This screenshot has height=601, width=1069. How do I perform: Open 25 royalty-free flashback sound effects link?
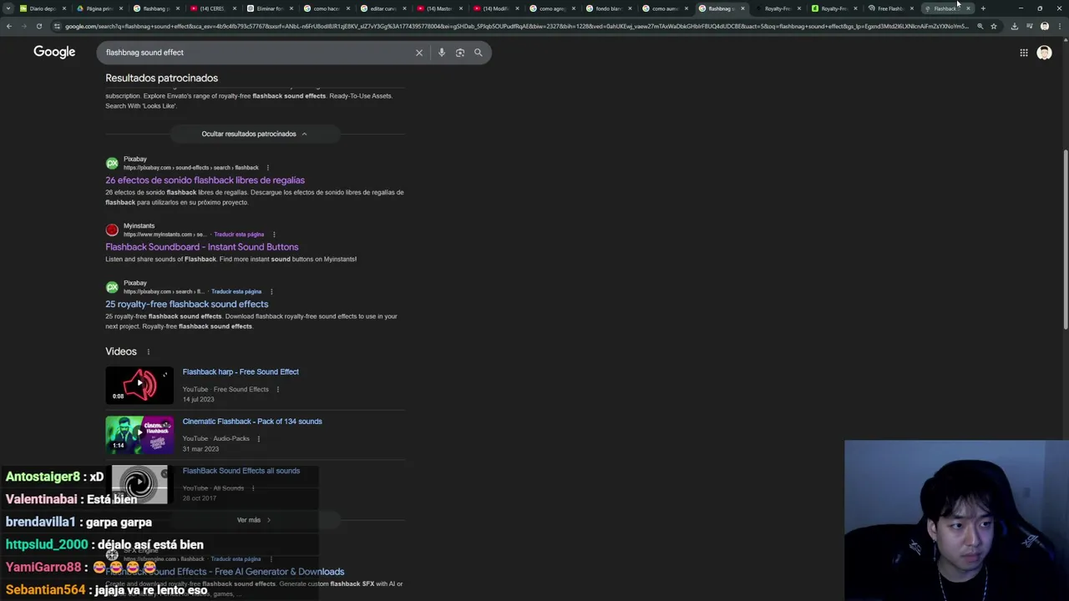[x=186, y=304]
